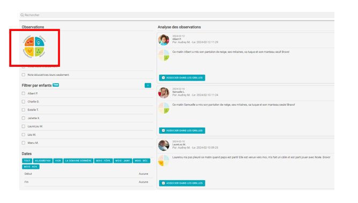Screen dimensions: 358x203
Task: Toggle the Manu M. filter checkbox
Action: [x=24, y=143]
